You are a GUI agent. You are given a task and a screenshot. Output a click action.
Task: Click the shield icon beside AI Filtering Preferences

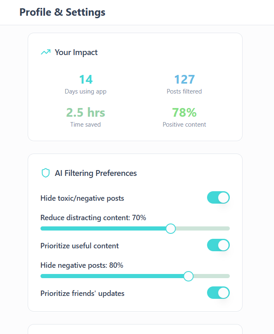click(45, 173)
